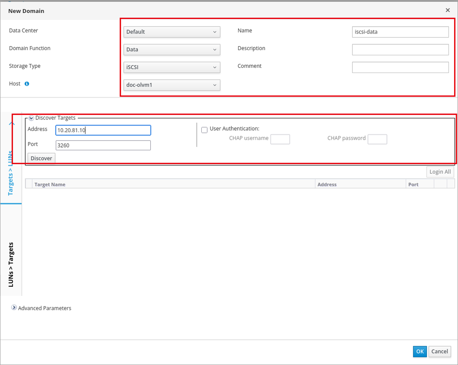Click the Discover button
This screenshot has height=365, width=458.
point(41,158)
